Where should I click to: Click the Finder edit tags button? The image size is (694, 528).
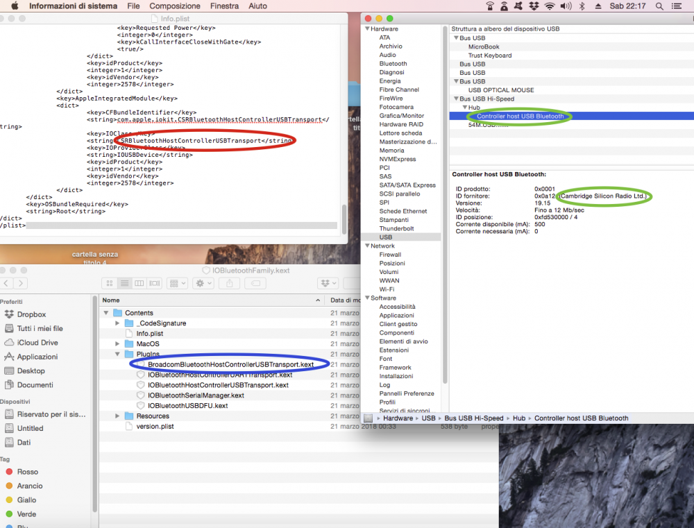pyautogui.click(x=255, y=283)
